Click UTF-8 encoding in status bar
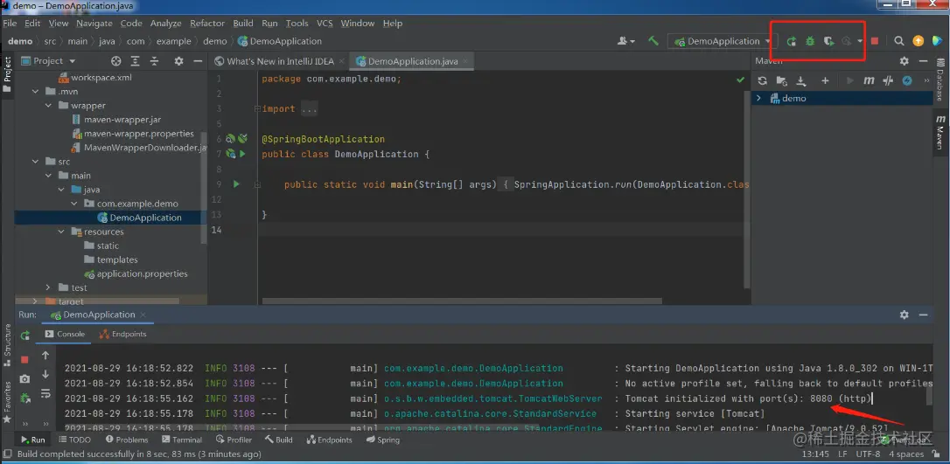 (868, 454)
